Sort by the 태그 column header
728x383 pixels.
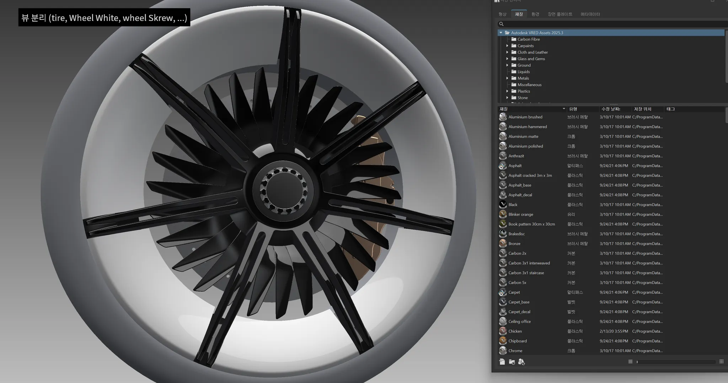[x=694, y=109]
